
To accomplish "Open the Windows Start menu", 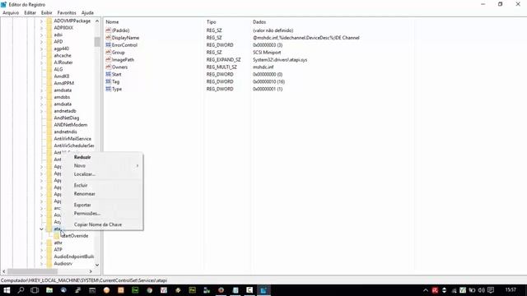I will (7, 290).
